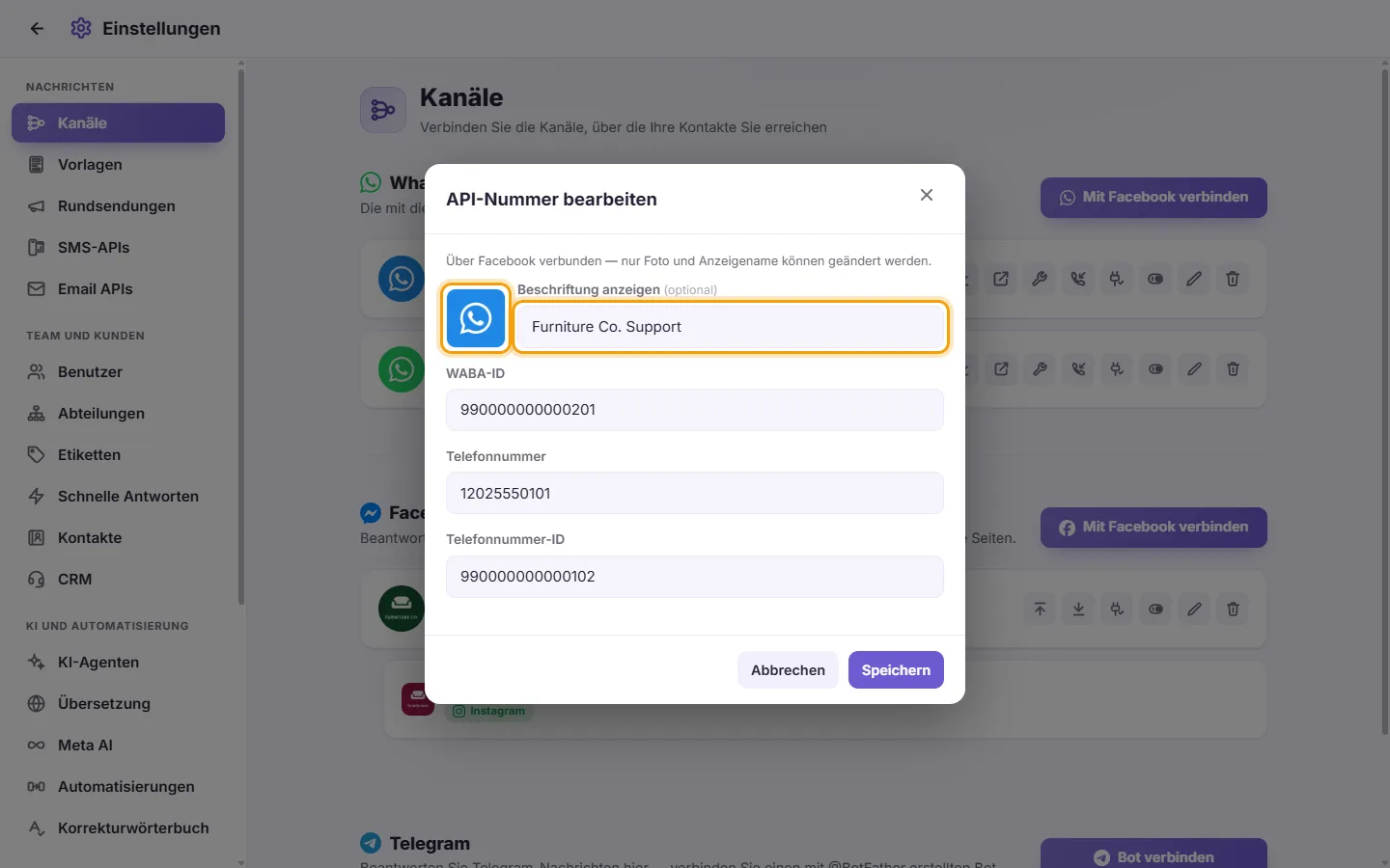The width and height of the screenshot is (1390, 868).
Task: Click the wrench icon on first WhatsApp row
Action: (x=1040, y=279)
